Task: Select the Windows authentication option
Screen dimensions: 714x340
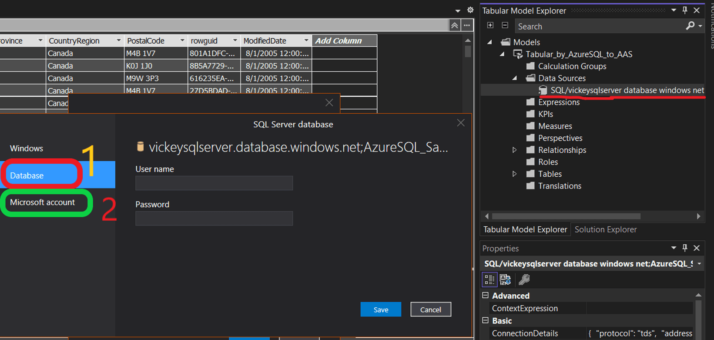Action: point(27,148)
